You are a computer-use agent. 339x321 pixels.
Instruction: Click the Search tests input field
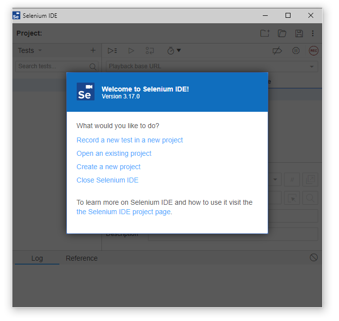pyautogui.click(x=52, y=66)
